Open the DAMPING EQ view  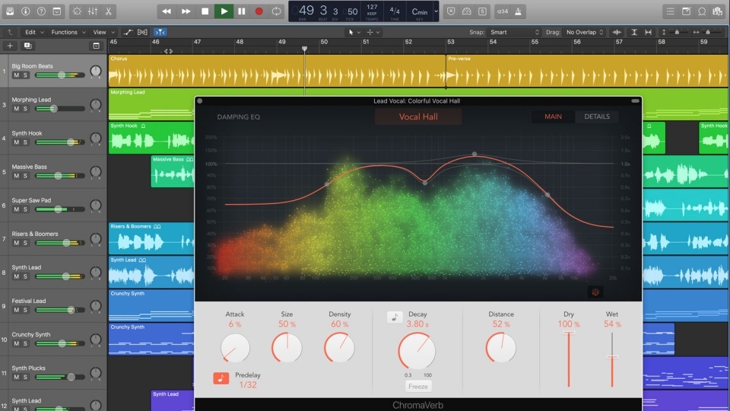tap(238, 117)
